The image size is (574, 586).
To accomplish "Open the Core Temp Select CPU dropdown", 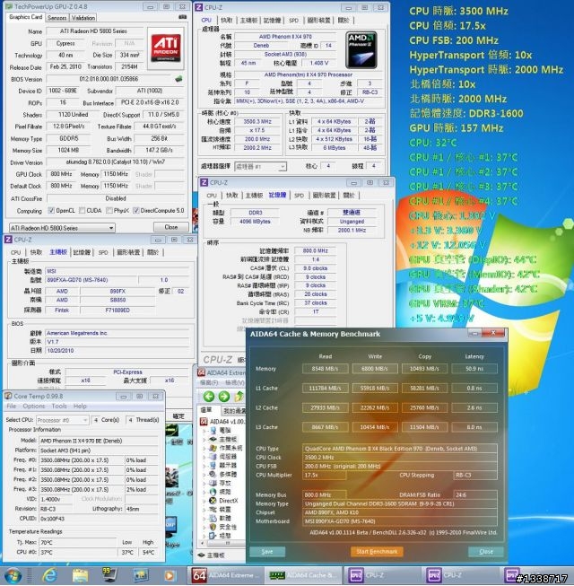I will (63, 420).
